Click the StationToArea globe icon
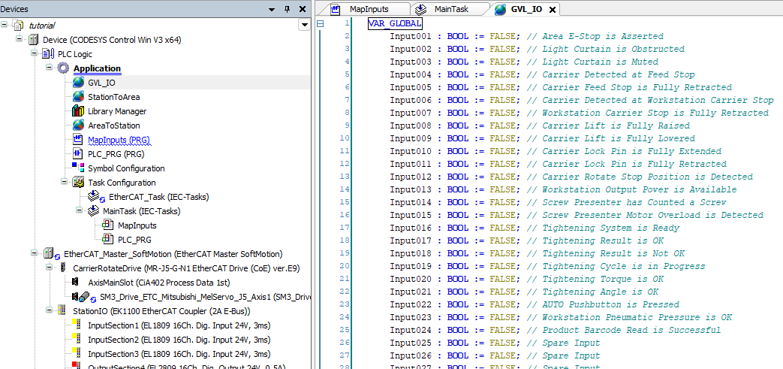 [78, 96]
